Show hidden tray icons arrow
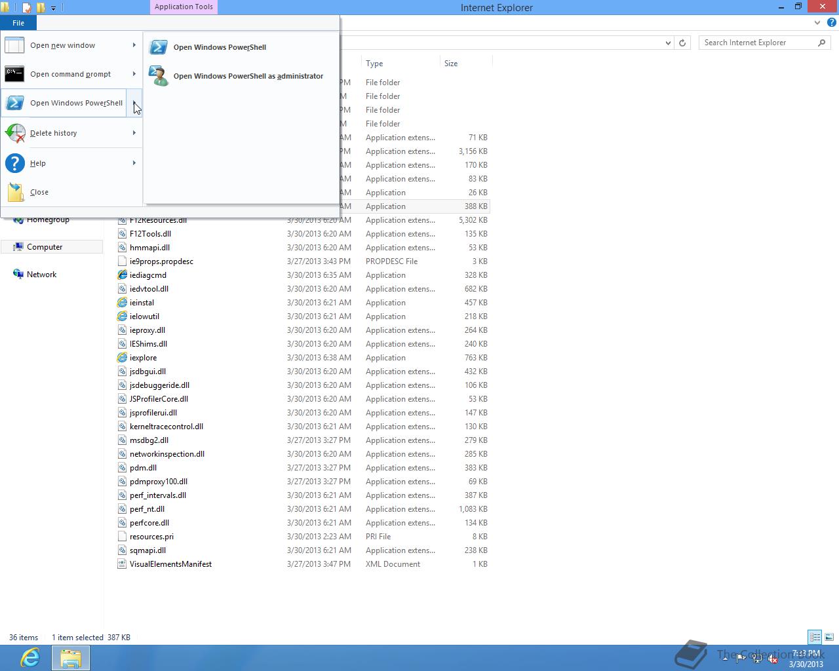Image resolution: width=839 pixels, height=671 pixels. coord(726,659)
